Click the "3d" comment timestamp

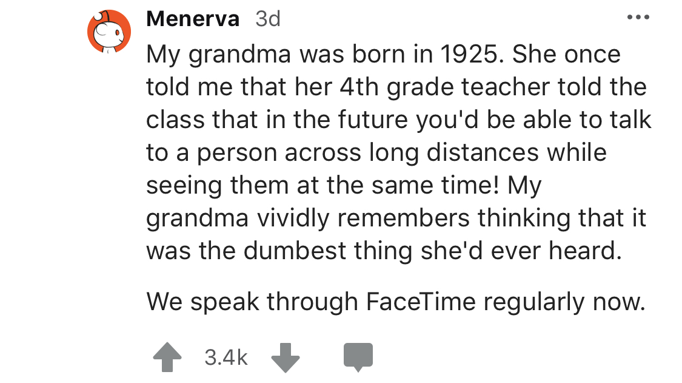tap(268, 19)
